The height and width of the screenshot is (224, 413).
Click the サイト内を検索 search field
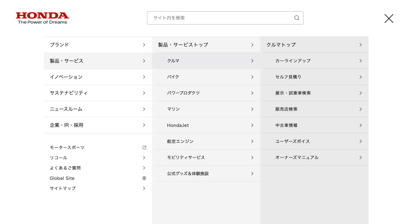[x=225, y=18]
